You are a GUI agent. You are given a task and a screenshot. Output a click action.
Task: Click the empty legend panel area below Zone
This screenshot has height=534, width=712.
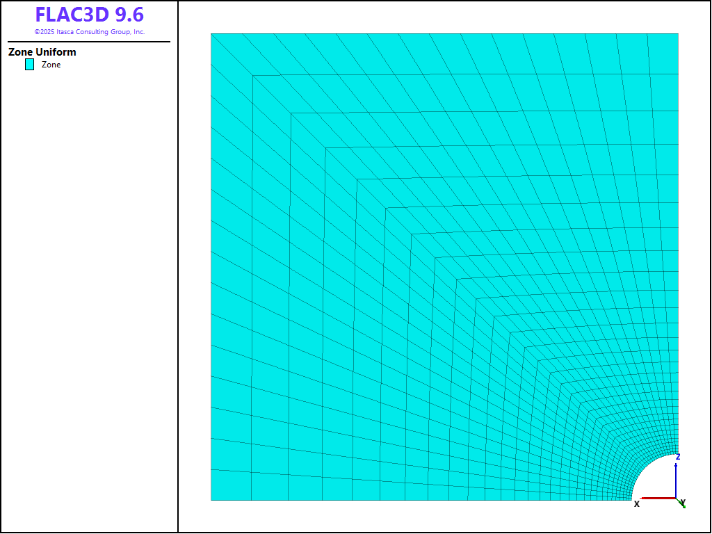89,278
